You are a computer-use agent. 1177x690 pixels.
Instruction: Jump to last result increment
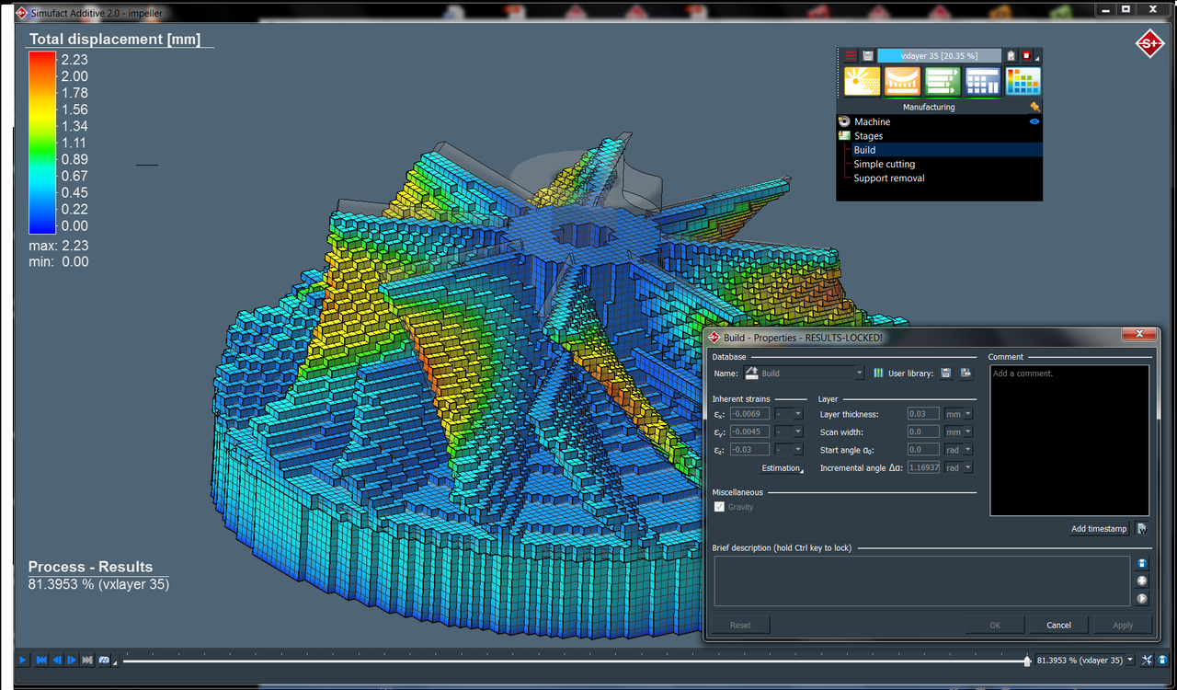coord(86,661)
